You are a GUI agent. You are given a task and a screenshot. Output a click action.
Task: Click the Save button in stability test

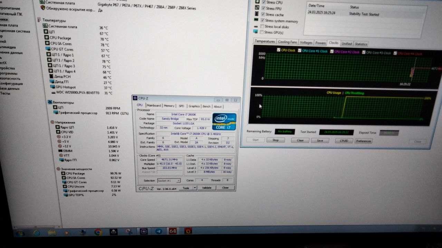(320, 141)
